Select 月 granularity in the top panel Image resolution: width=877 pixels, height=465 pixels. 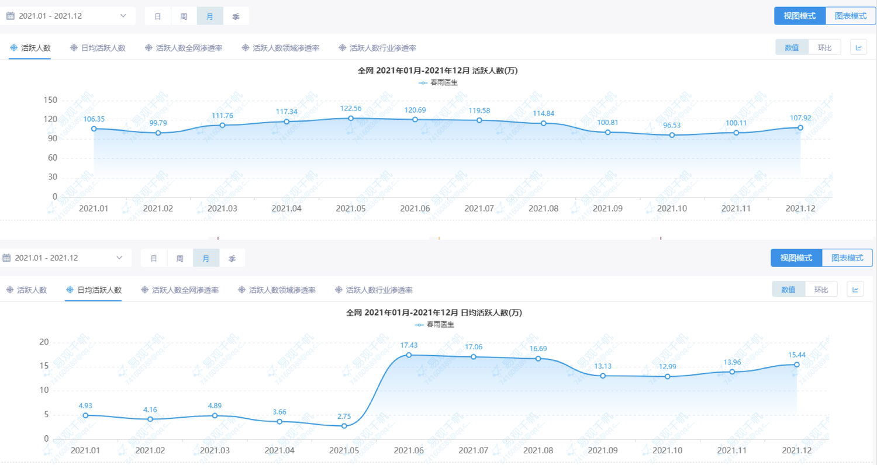(210, 16)
